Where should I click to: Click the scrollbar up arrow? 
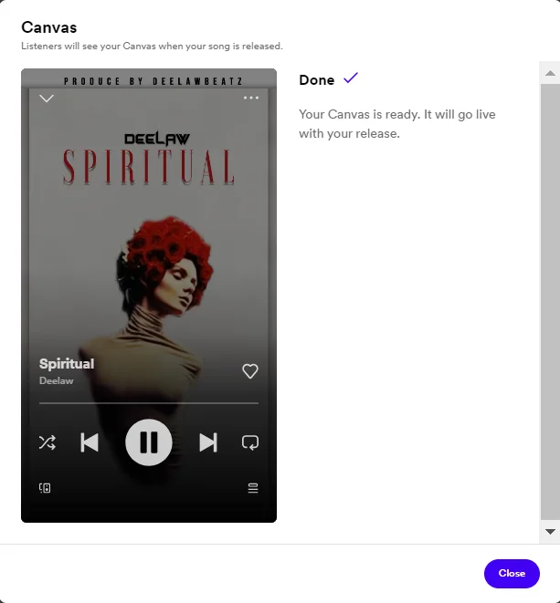click(x=550, y=73)
